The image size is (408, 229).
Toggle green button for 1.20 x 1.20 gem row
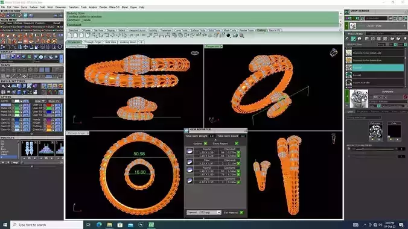pyautogui.click(x=238, y=156)
